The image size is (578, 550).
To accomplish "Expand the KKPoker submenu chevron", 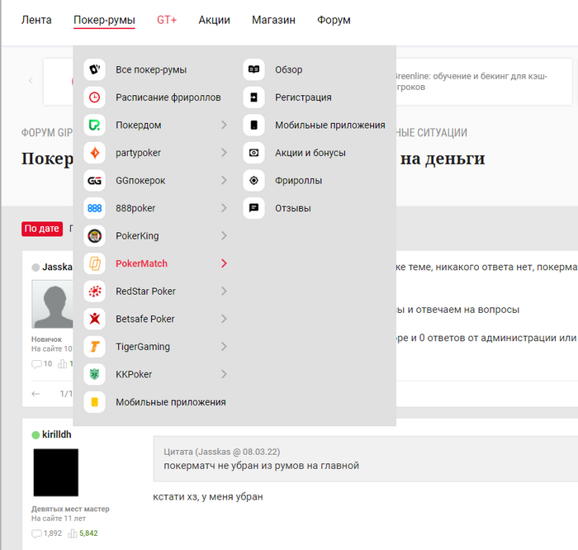I will (x=224, y=374).
